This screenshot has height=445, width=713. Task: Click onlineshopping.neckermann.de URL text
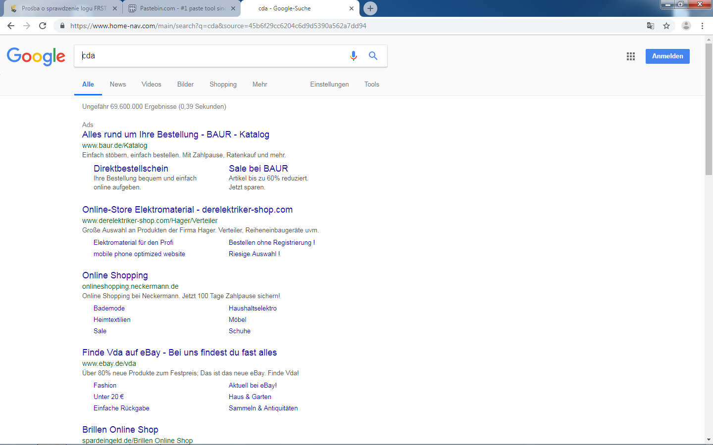(130, 286)
